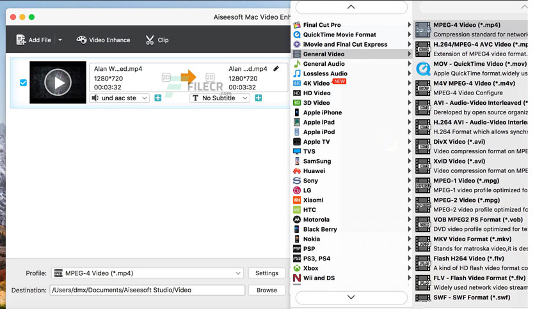This screenshot has height=309, width=535.
Task: Expand the PSP submenu arrow
Action: [409, 248]
